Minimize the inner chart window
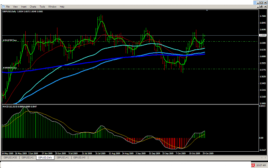The width and height of the screenshot is (268, 168). pyautogui.click(x=258, y=7)
